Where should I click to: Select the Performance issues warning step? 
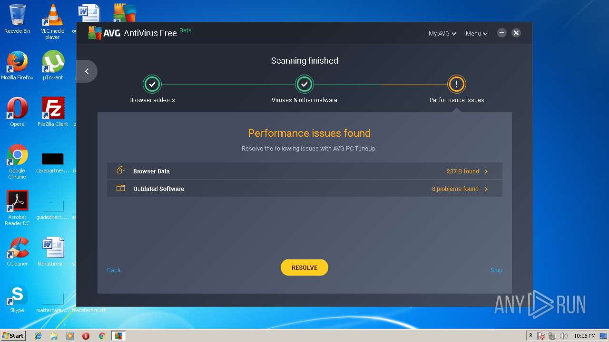tap(457, 84)
